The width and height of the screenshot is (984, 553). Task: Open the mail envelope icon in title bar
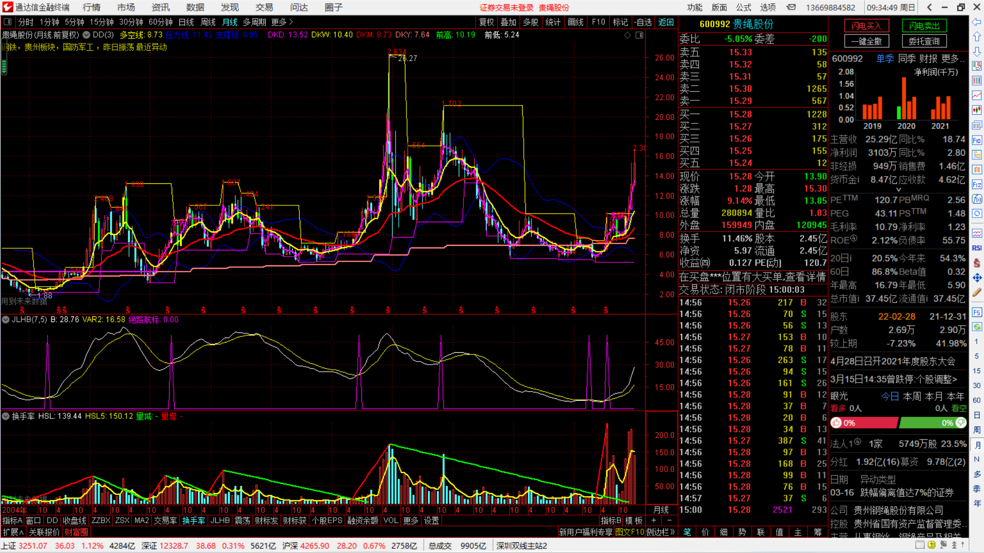click(x=791, y=7)
